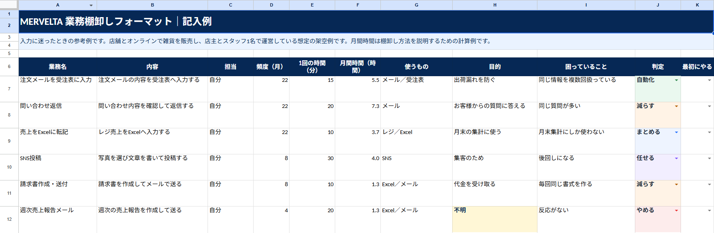Select row 7 header number

point(9,89)
